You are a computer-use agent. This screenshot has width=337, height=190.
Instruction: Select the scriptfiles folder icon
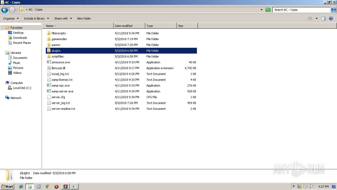[x=49, y=56]
